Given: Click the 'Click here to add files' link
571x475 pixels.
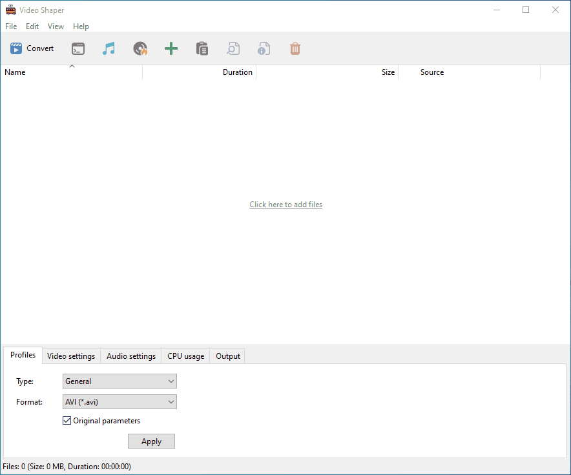Looking at the screenshot, I should [285, 205].
